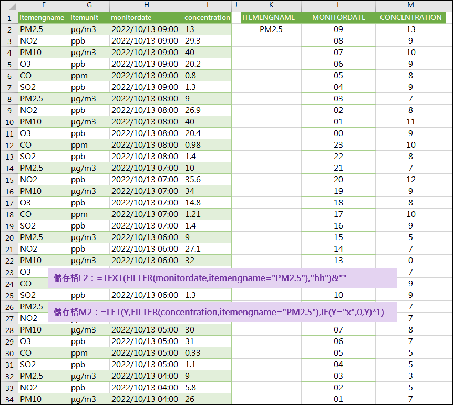The width and height of the screenshot is (453, 405).
Task: Select column G header
Action: [89, 5]
